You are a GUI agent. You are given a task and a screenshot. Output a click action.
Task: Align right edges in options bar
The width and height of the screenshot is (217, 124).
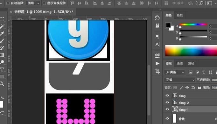coord(109,3)
